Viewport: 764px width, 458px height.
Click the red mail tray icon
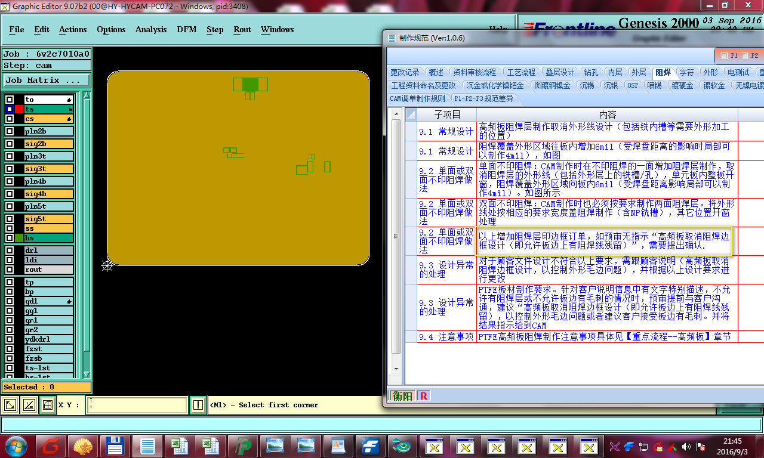point(658,446)
